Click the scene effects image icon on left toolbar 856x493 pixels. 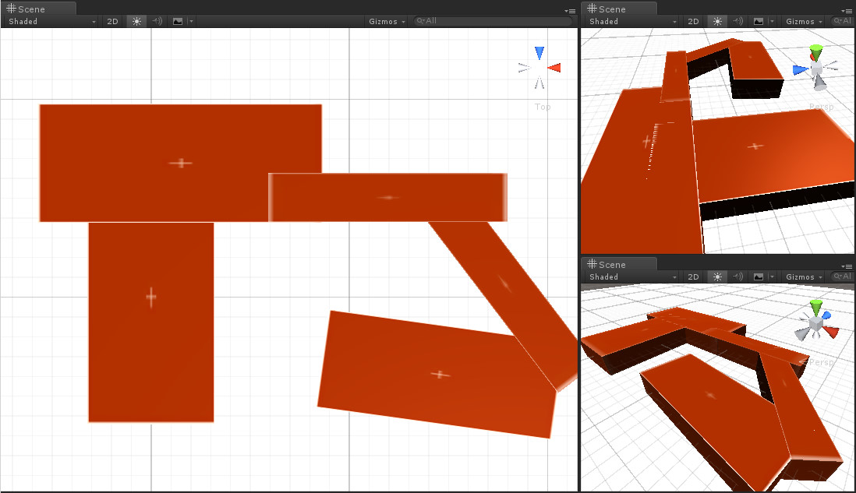(x=175, y=21)
